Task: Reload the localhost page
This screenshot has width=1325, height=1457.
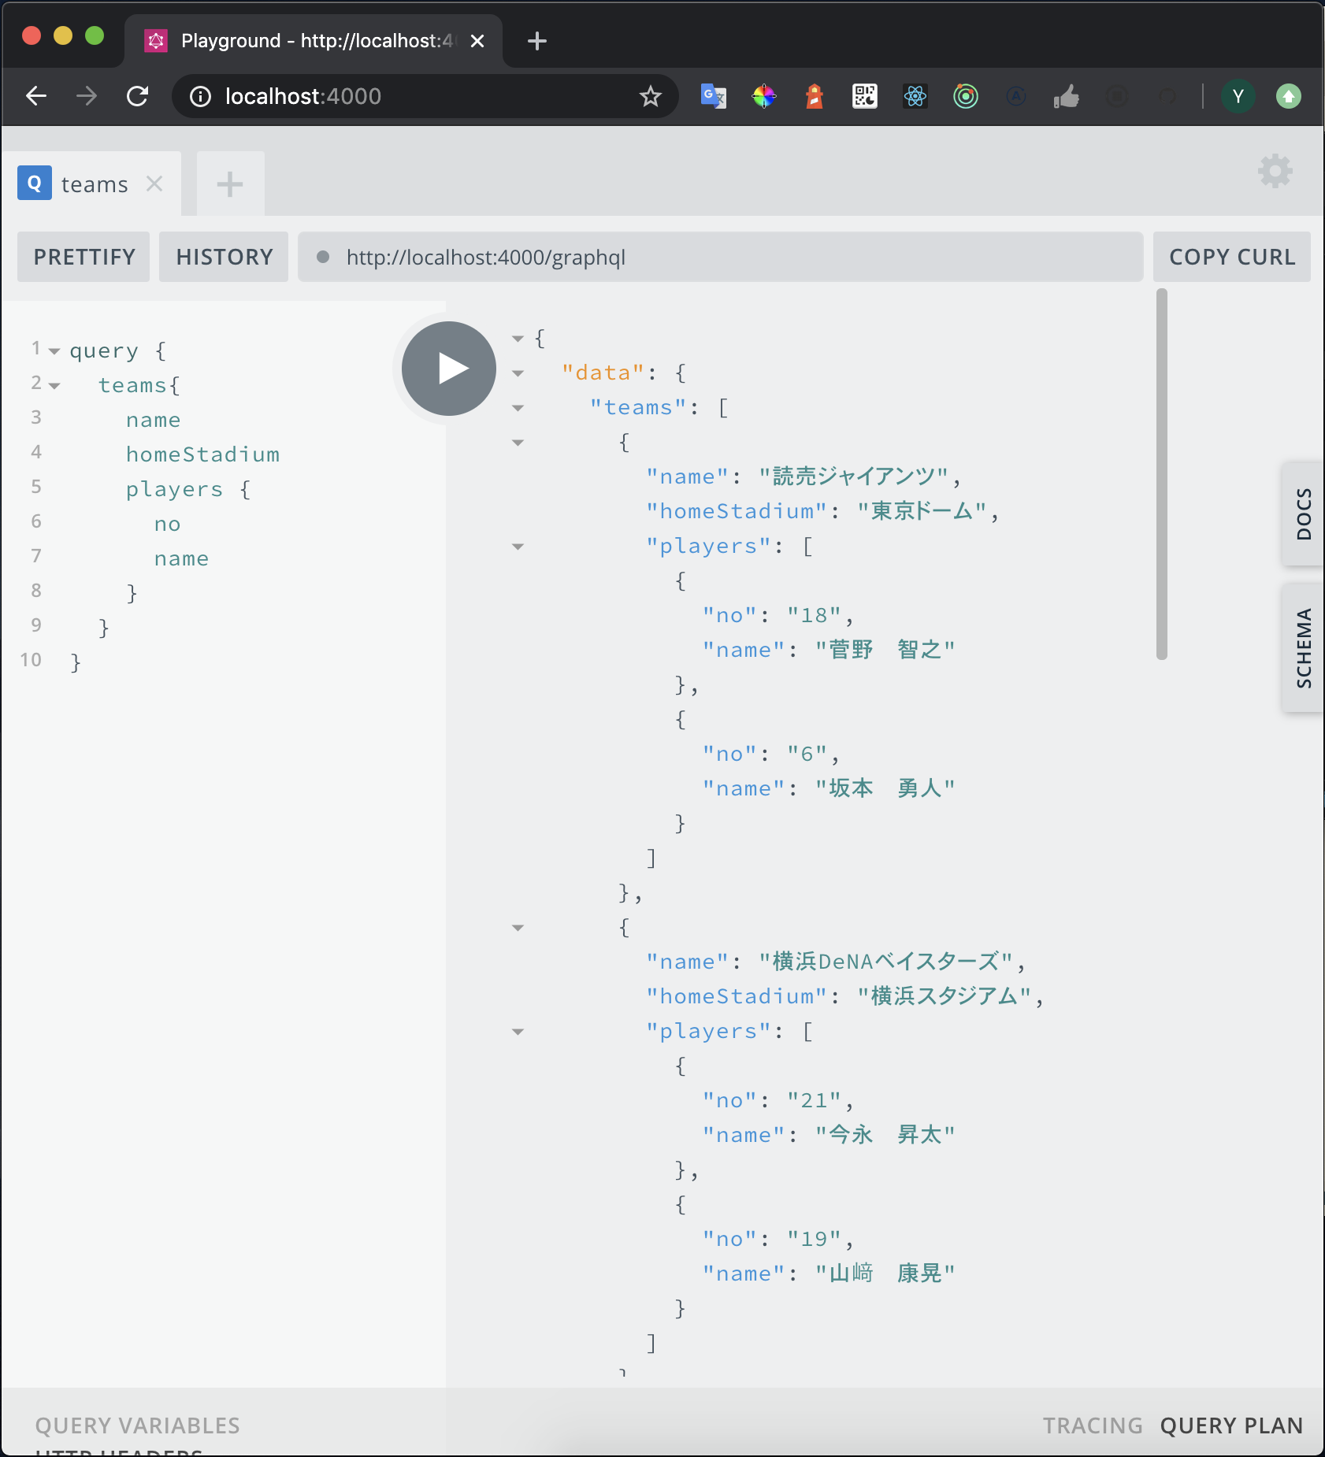Action: coord(138,96)
